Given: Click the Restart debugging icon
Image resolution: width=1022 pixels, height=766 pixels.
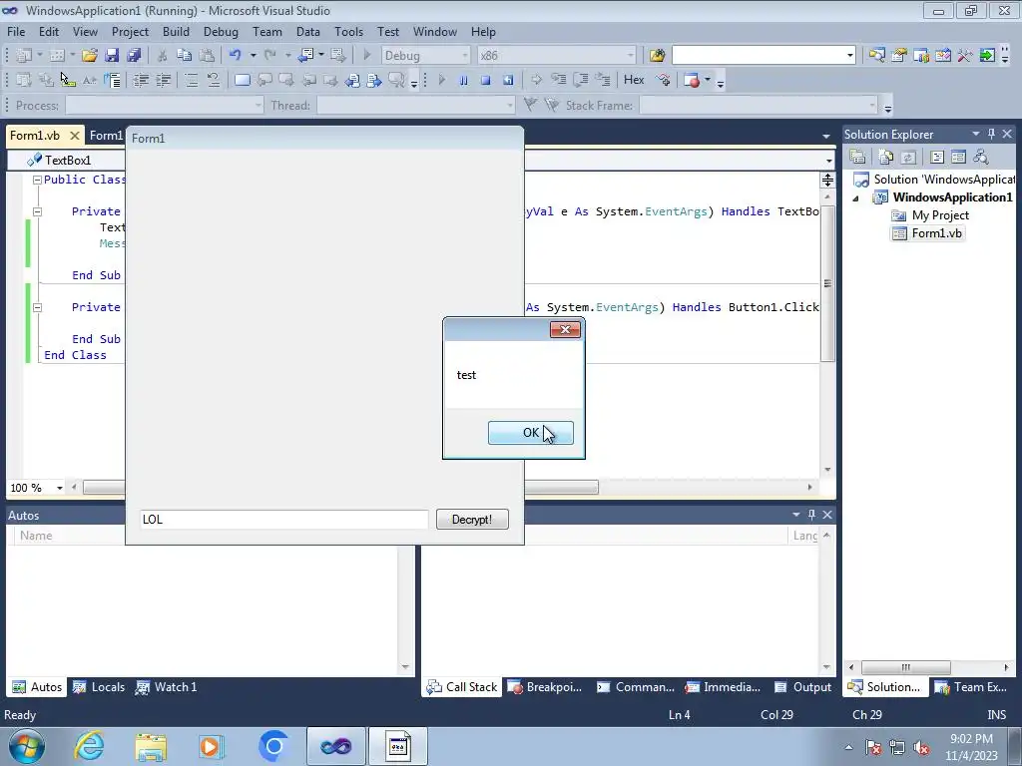Looking at the screenshot, I should coord(508,80).
